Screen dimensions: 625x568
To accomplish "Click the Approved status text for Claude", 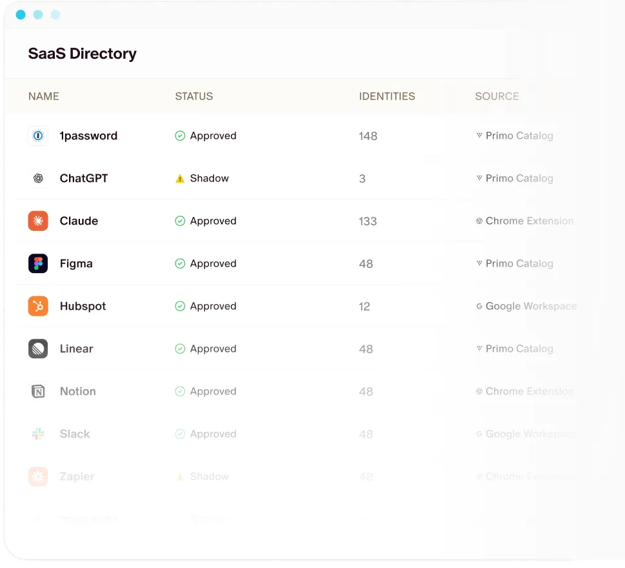I will point(213,221).
